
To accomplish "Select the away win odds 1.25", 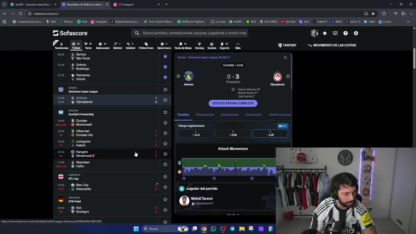I will click(270, 133).
